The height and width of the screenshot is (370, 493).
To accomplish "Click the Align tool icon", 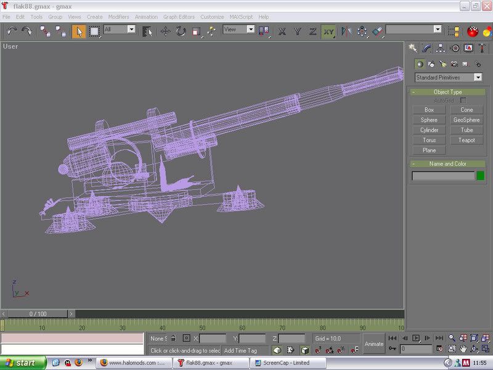I will click(x=377, y=31).
